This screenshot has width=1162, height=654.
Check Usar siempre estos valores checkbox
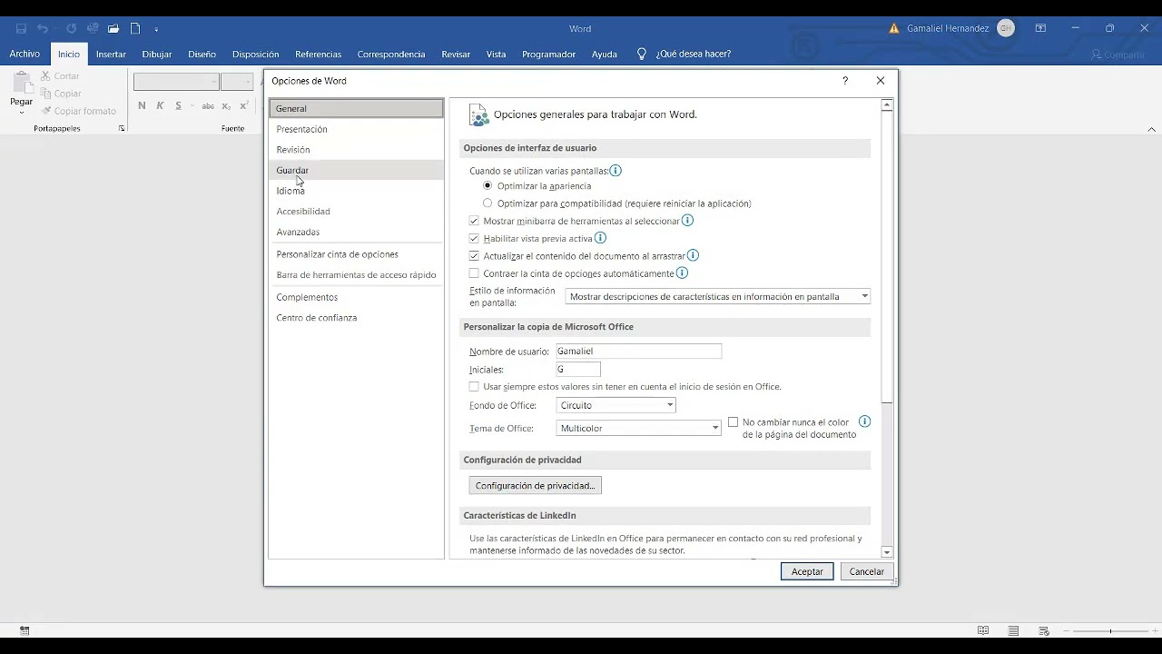pyautogui.click(x=474, y=387)
